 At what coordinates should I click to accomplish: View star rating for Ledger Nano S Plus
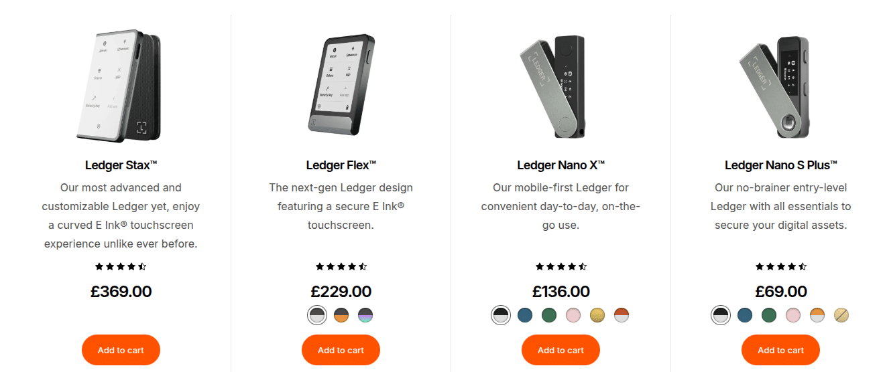click(x=780, y=266)
